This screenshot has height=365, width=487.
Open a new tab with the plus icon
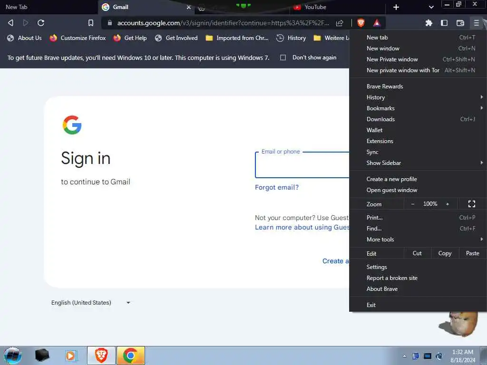pos(396,7)
